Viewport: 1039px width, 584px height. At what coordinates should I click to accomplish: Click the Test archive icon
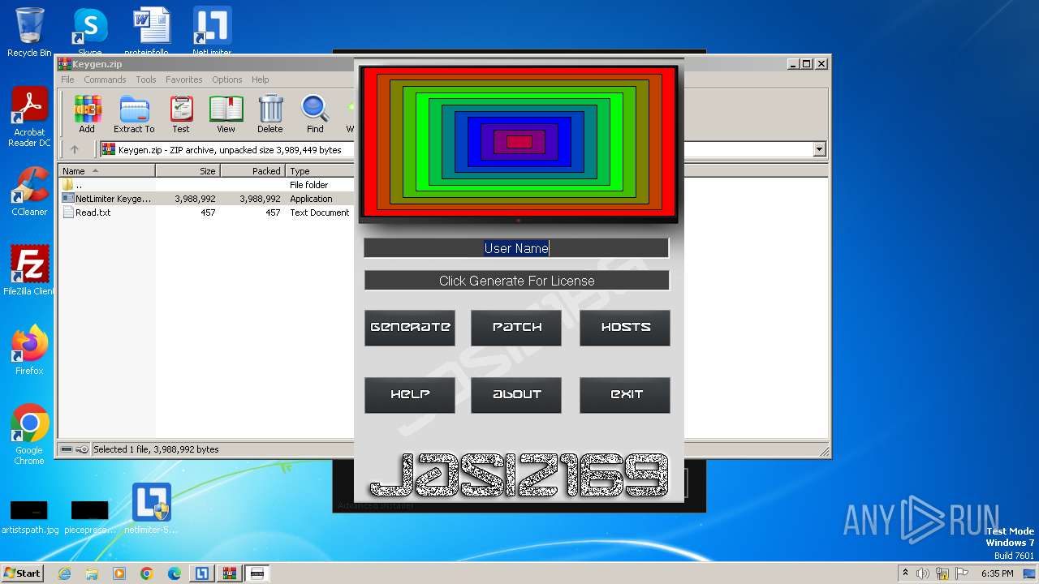[x=181, y=114]
